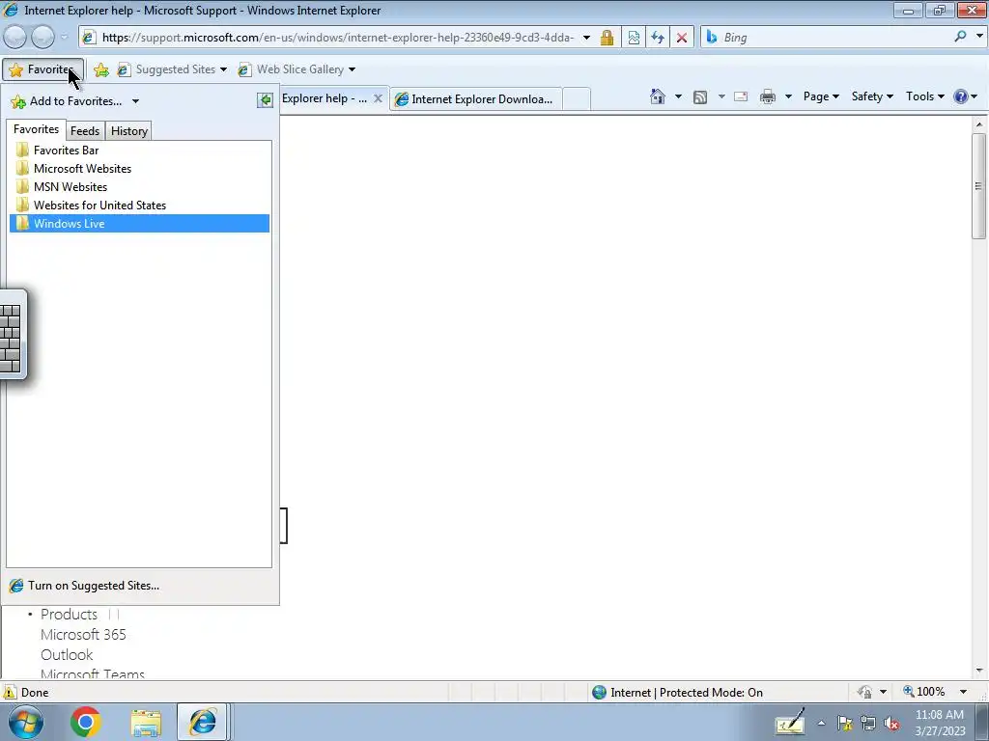The image size is (989, 741).
Task: Click Internet Protected Mode status zone
Action: (x=677, y=693)
